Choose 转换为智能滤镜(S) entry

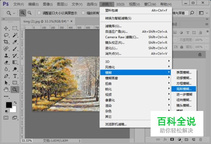click(x=136, y=18)
